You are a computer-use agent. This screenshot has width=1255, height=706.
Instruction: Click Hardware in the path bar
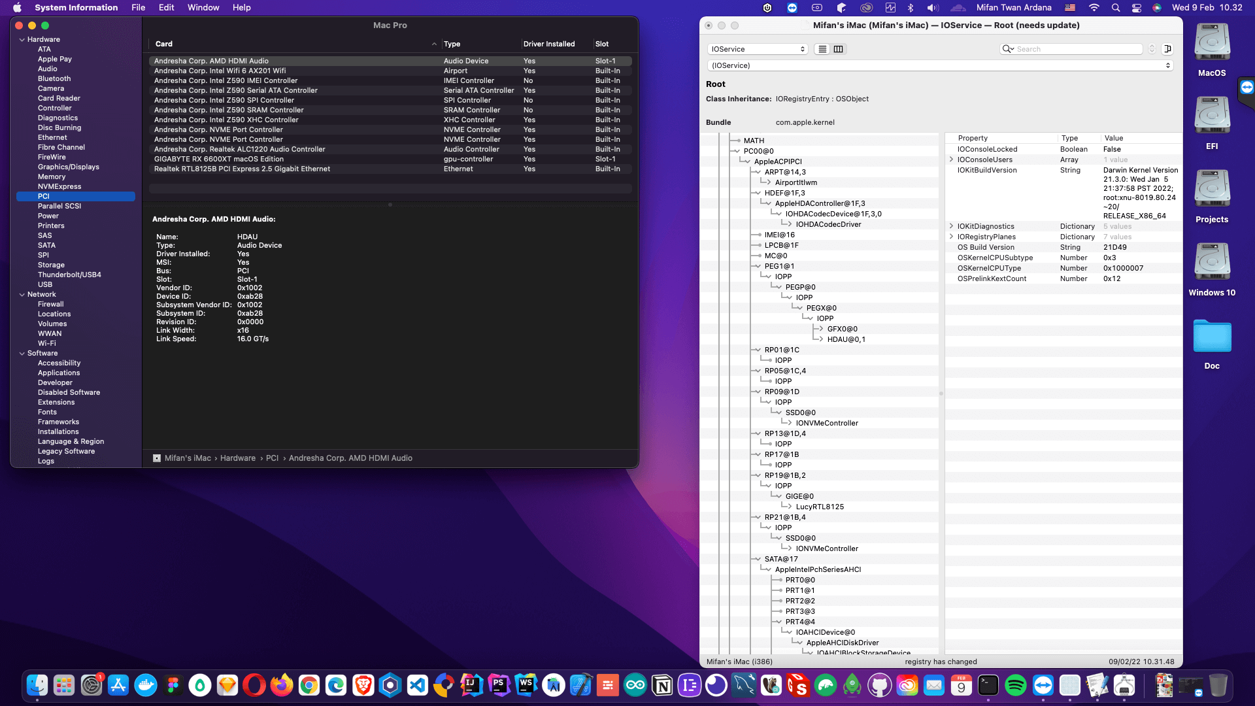(238, 458)
